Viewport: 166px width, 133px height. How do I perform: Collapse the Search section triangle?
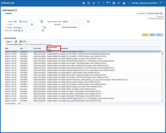click(5, 14)
